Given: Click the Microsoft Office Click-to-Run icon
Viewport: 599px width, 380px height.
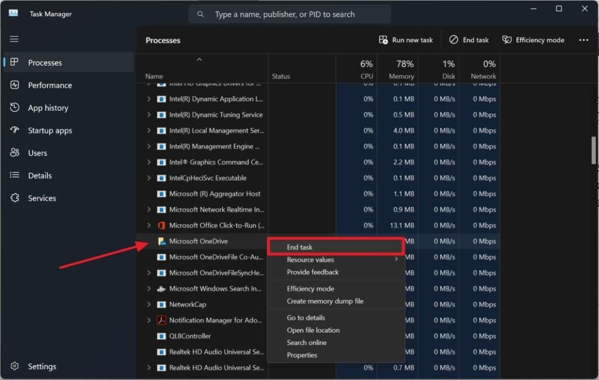Looking at the screenshot, I should 162,225.
